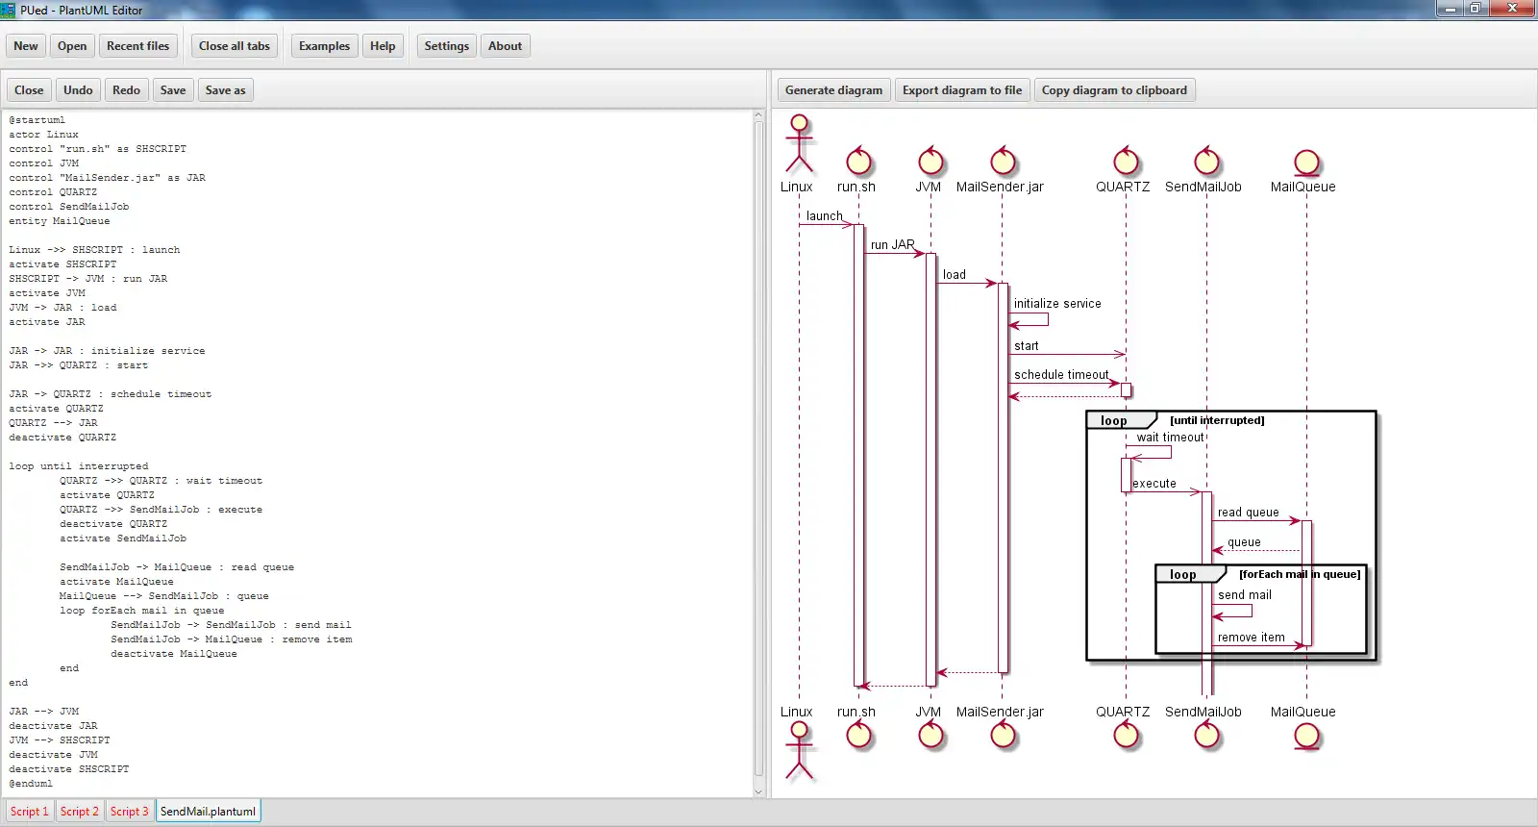
Task: Click the JVM control icon at top
Action: pos(930,161)
